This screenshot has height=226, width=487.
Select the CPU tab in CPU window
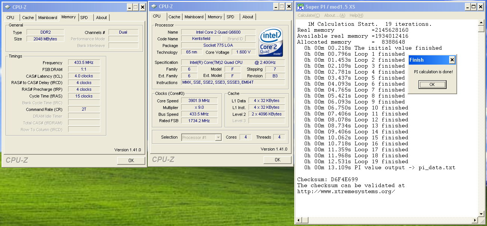tap(157, 16)
